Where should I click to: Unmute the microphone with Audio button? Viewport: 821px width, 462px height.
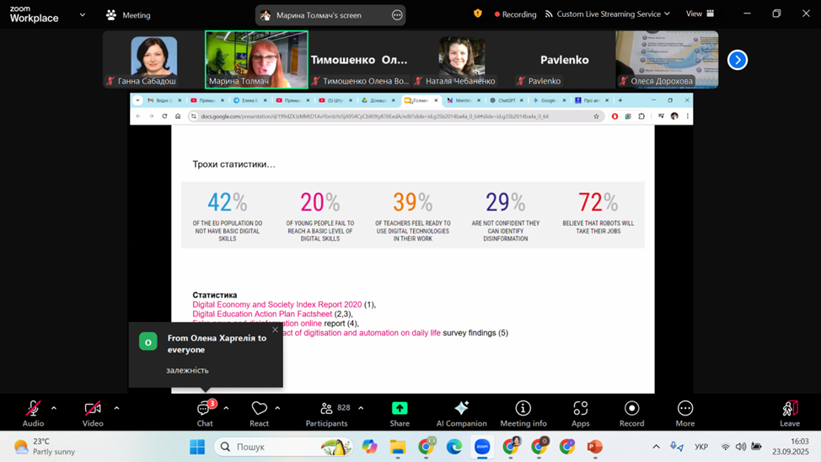(33, 412)
